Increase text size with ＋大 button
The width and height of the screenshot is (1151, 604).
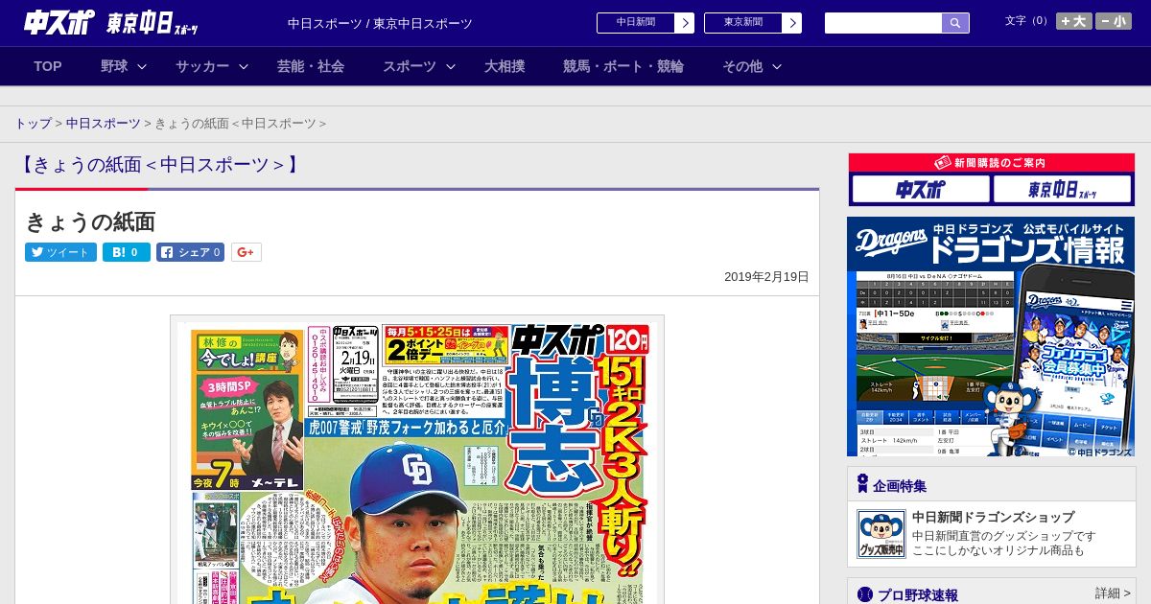click(1074, 21)
